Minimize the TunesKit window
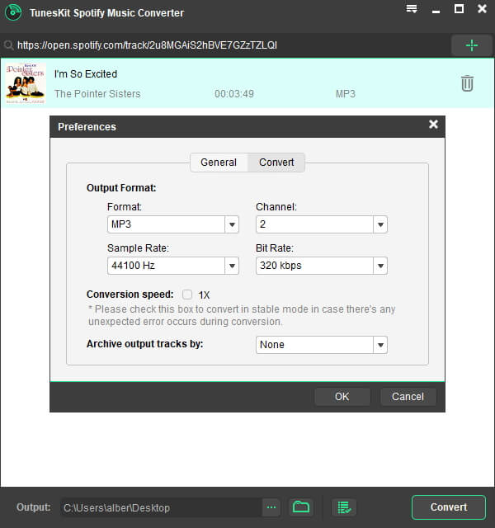The image size is (495, 528). 436,12
